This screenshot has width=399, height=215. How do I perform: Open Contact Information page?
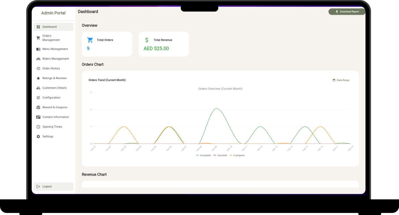point(53,117)
